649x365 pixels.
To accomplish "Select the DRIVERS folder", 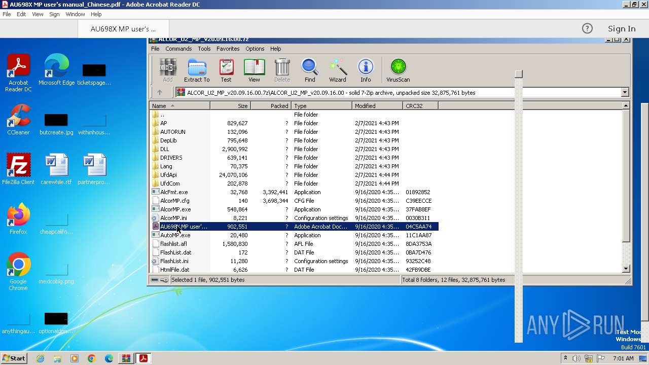I will point(171,158).
